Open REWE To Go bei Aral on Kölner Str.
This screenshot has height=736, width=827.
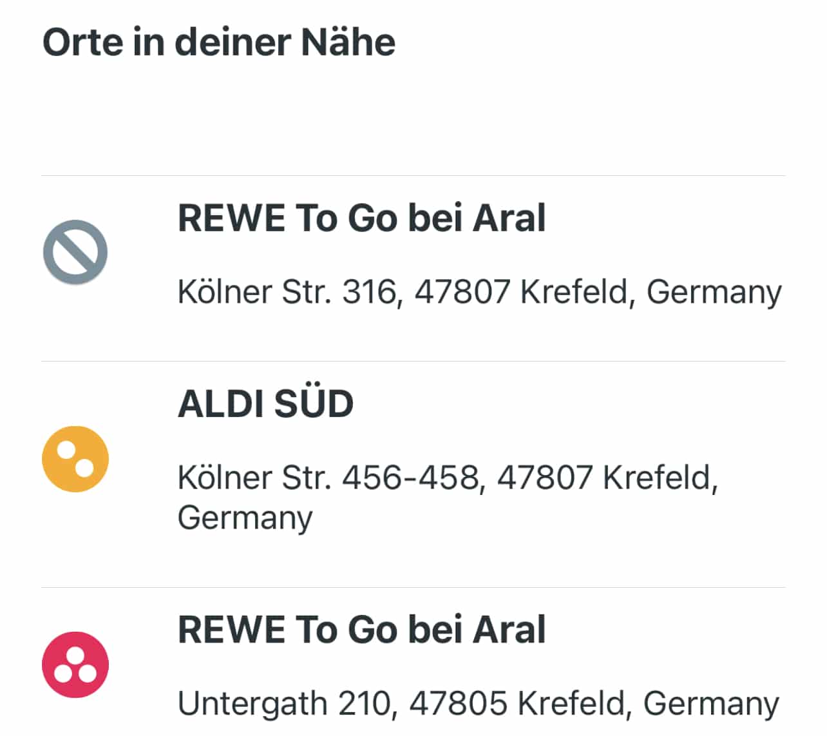click(361, 218)
